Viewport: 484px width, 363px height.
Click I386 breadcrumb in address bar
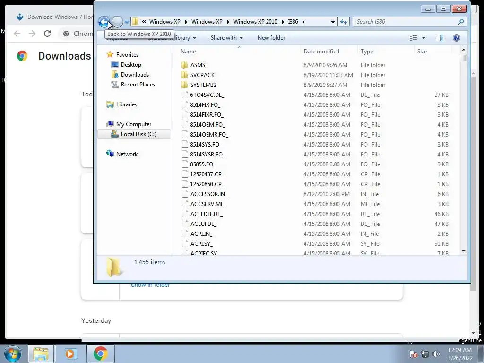[x=293, y=22]
